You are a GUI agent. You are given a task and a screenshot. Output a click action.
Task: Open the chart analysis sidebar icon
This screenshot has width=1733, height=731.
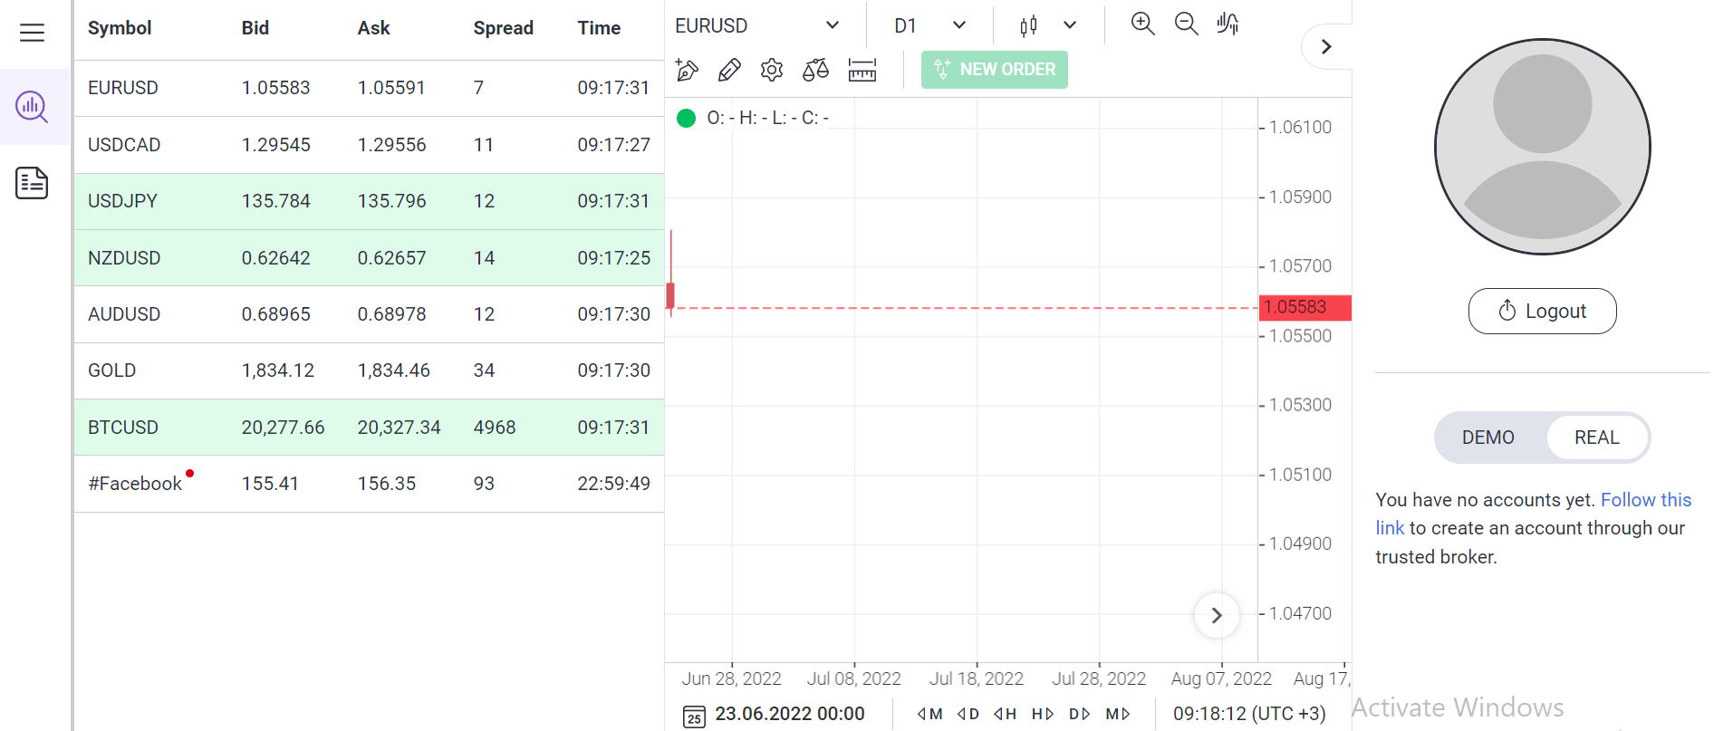[33, 107]
